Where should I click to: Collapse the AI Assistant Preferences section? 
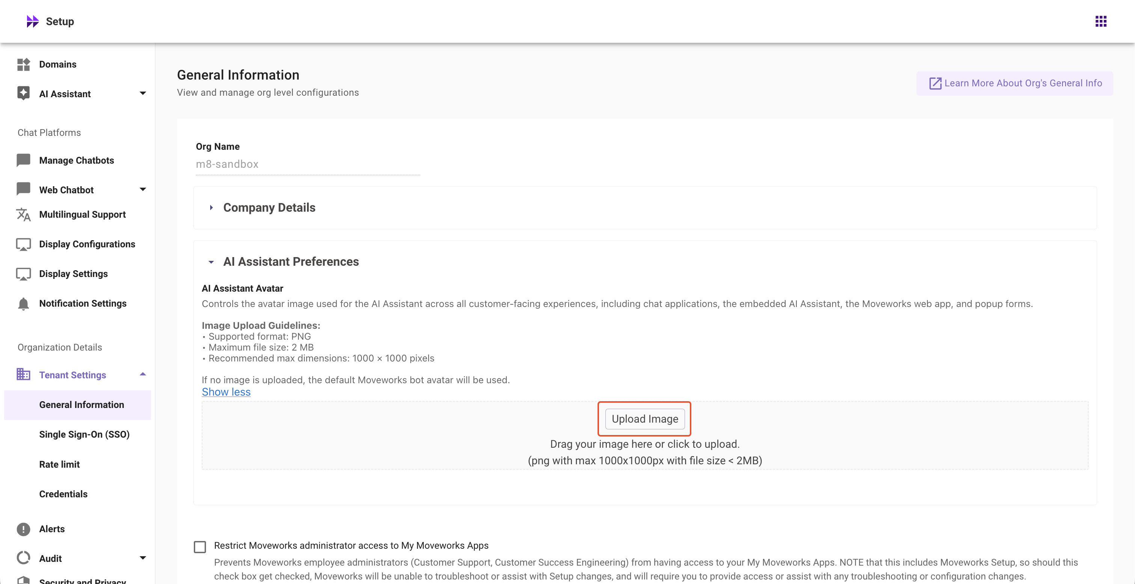click(x=211, y=262)
